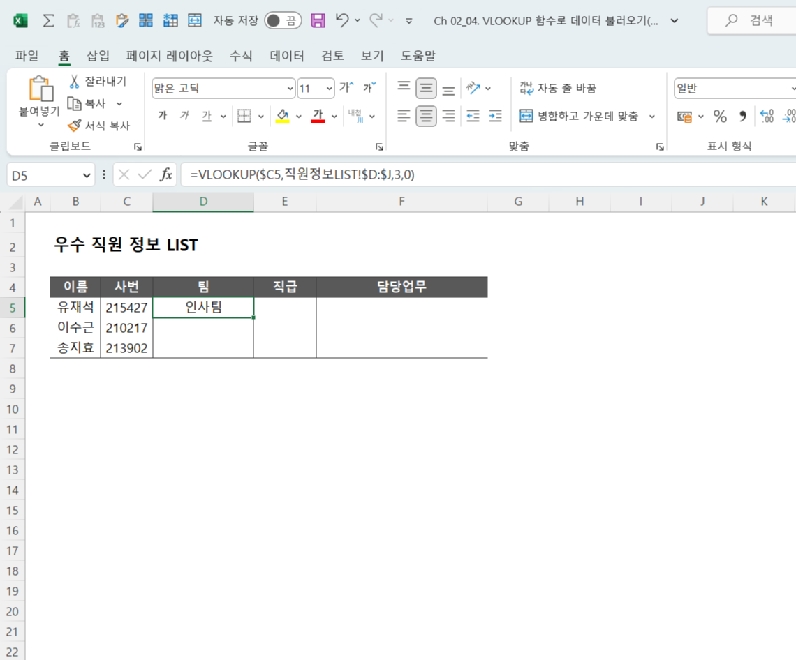Screen dimensions: 796x660
Task: Open Alignment group dialog launcher
Action: coord(660,147)
